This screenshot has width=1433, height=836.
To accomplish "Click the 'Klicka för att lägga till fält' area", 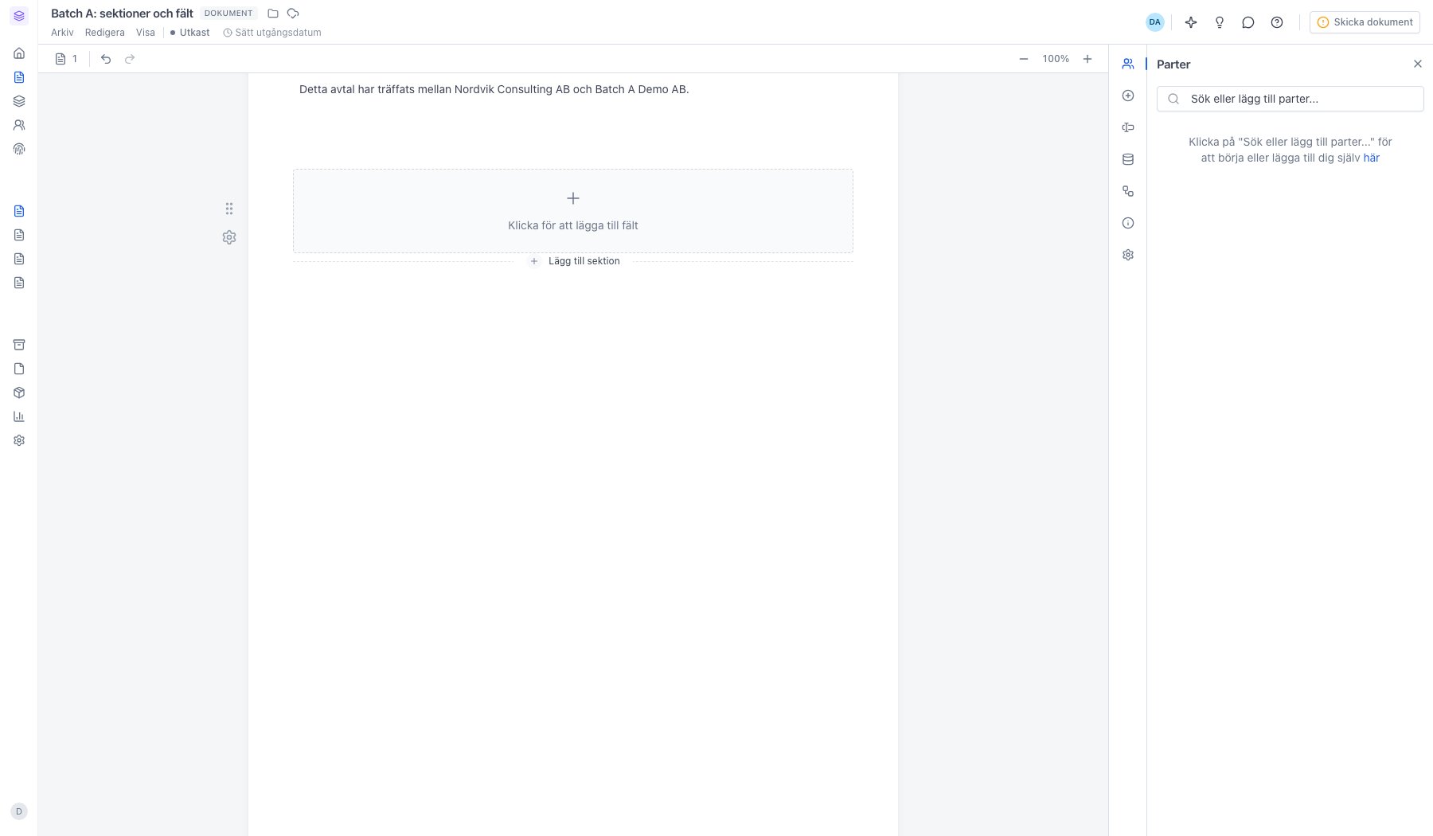I will (573, 211).
